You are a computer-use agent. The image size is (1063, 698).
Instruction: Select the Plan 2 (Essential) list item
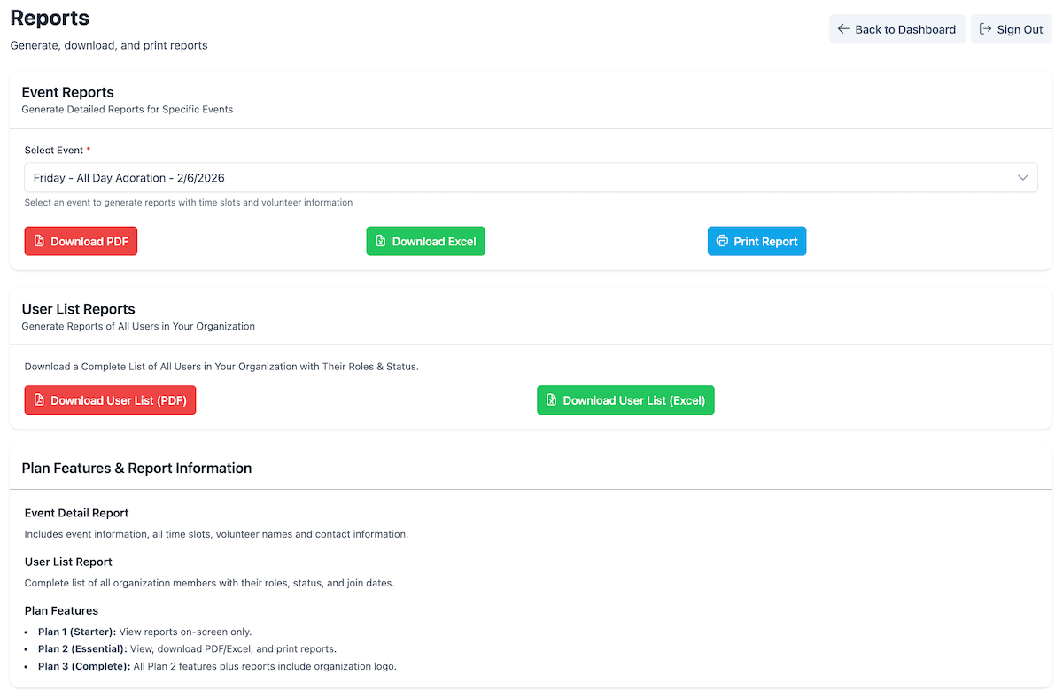[x=186, y=648]
